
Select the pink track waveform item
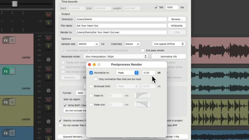click(220, 50)
